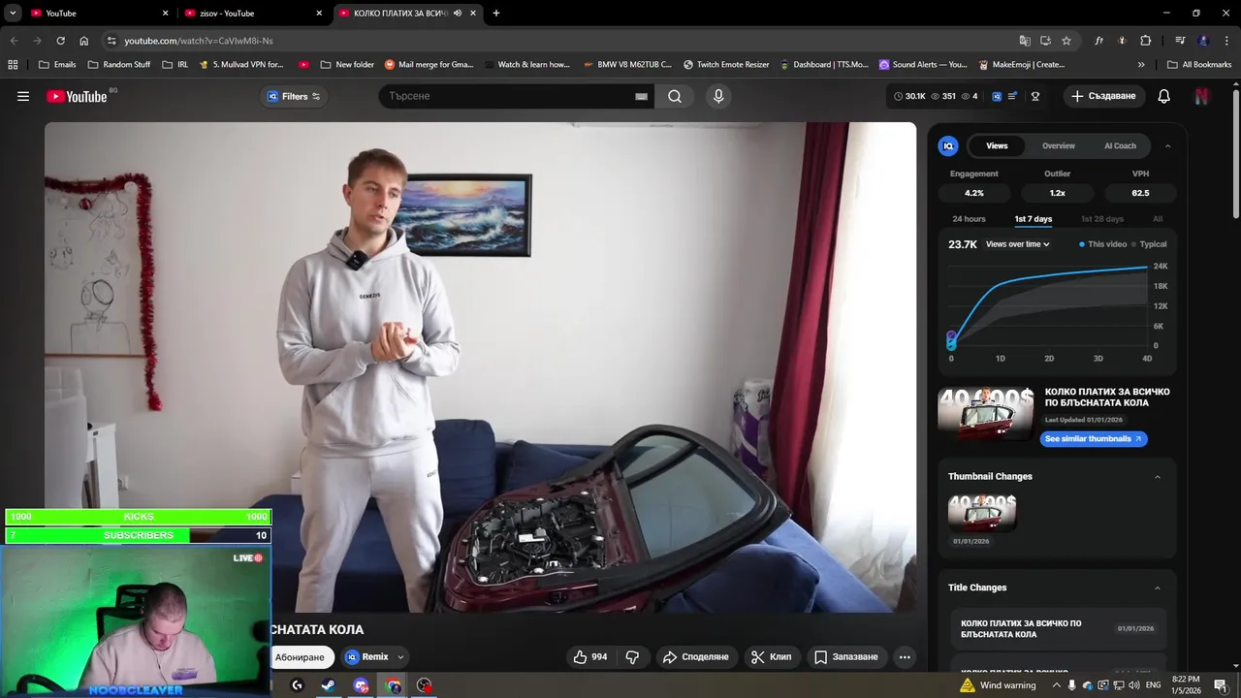Click the vidIQ logo icon in header stats bar
The height and width of the screenshot is (698, 1241).
click(x=997, y=96)
